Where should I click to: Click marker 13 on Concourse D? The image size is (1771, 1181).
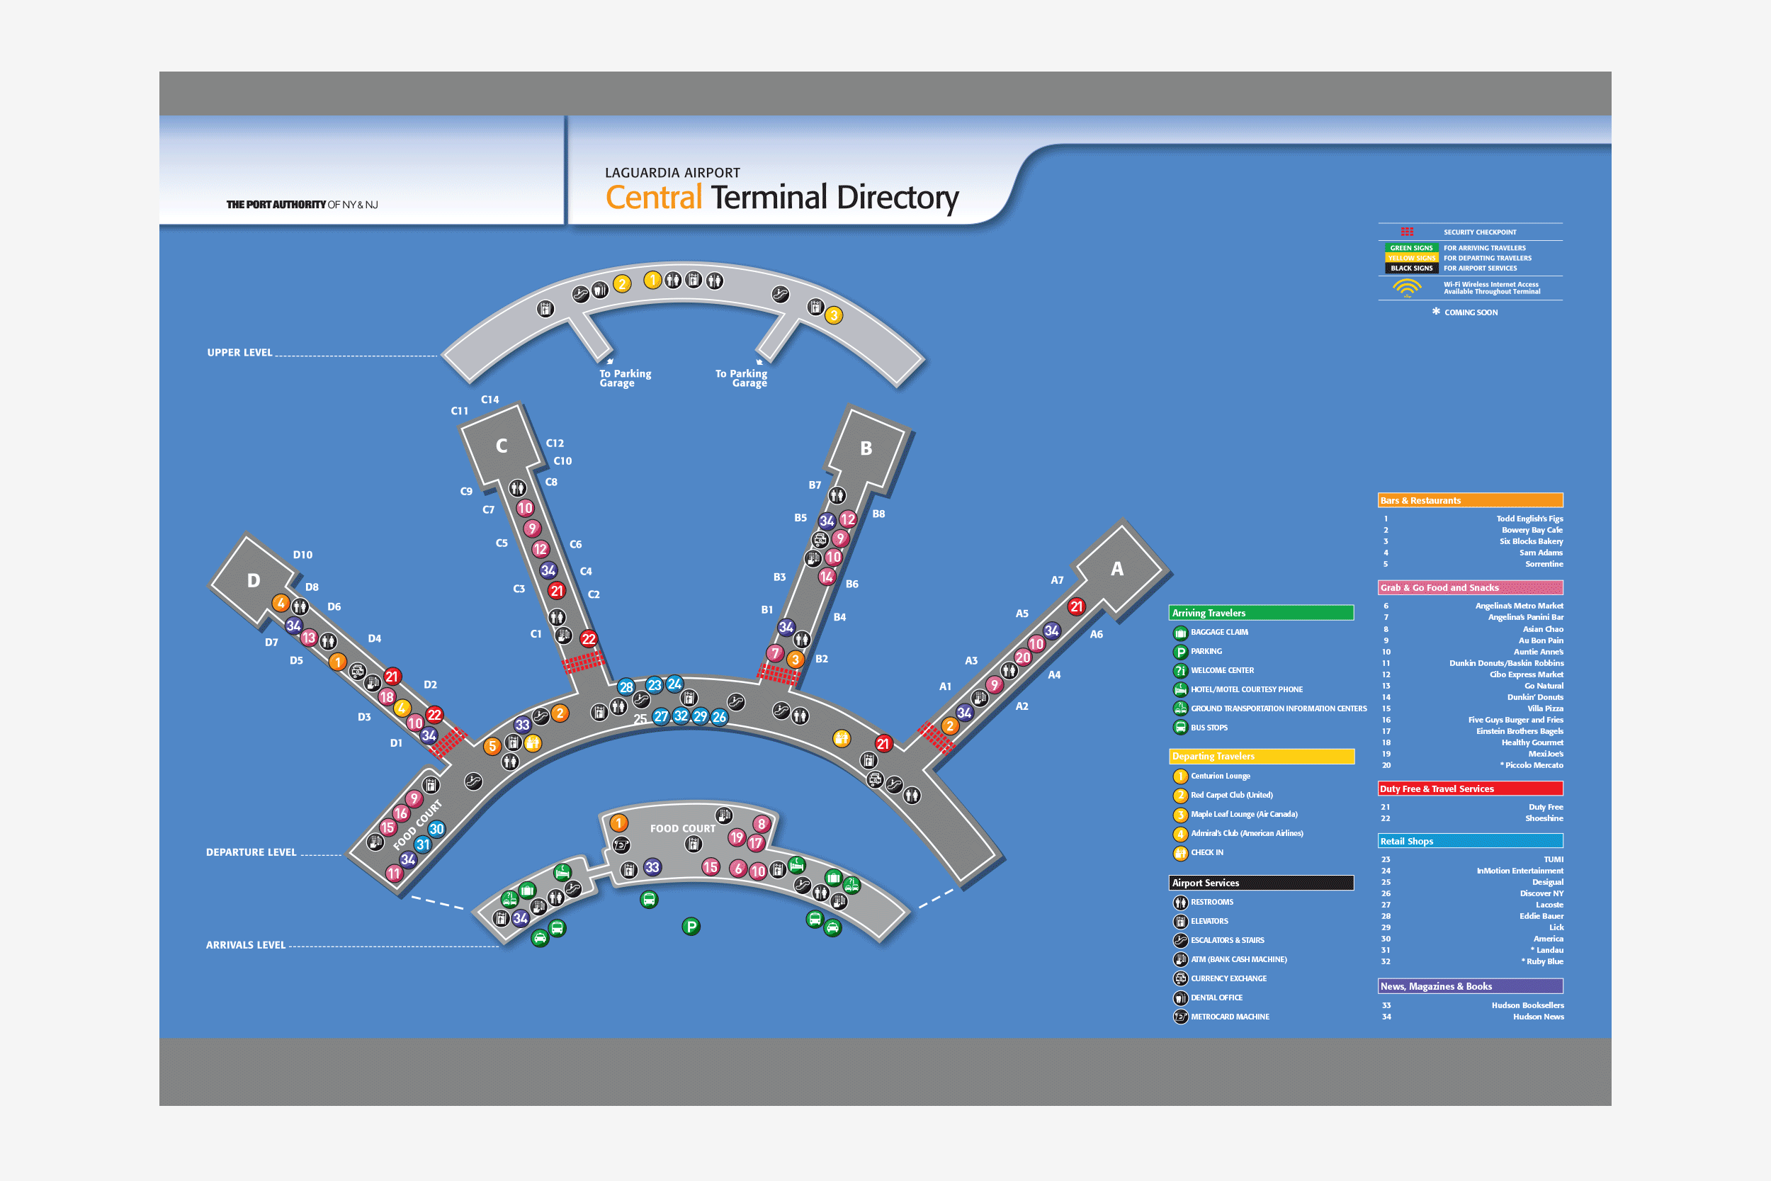tap(308, 638)
